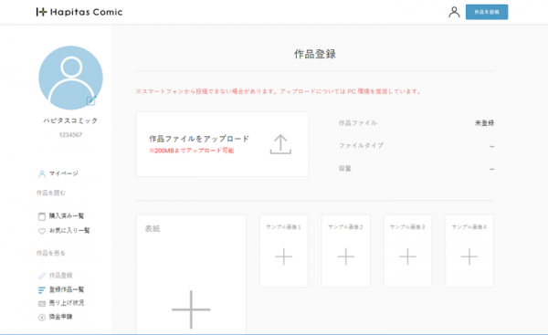Viewport: 548px width, 335px height.
Task: Open お気に入り一覧 in the sidebar
Action: [x=69, y=230]
